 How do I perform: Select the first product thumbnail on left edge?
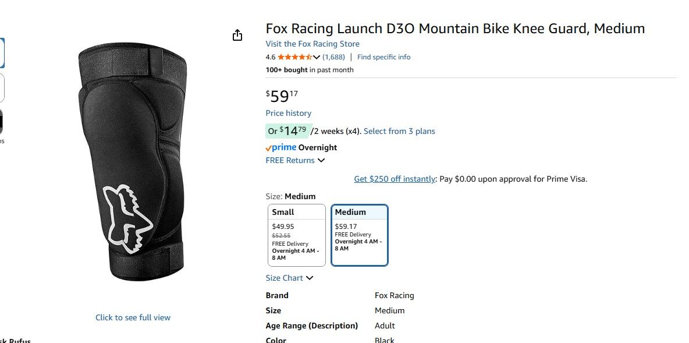(2, 53)
